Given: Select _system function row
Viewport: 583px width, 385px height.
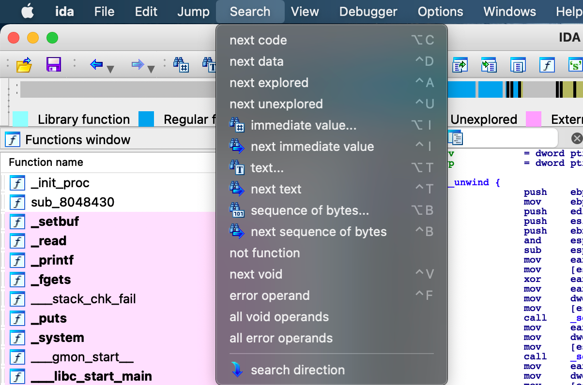Looking at the screenshot, I should pyautogui.click(x=108, y=338).
